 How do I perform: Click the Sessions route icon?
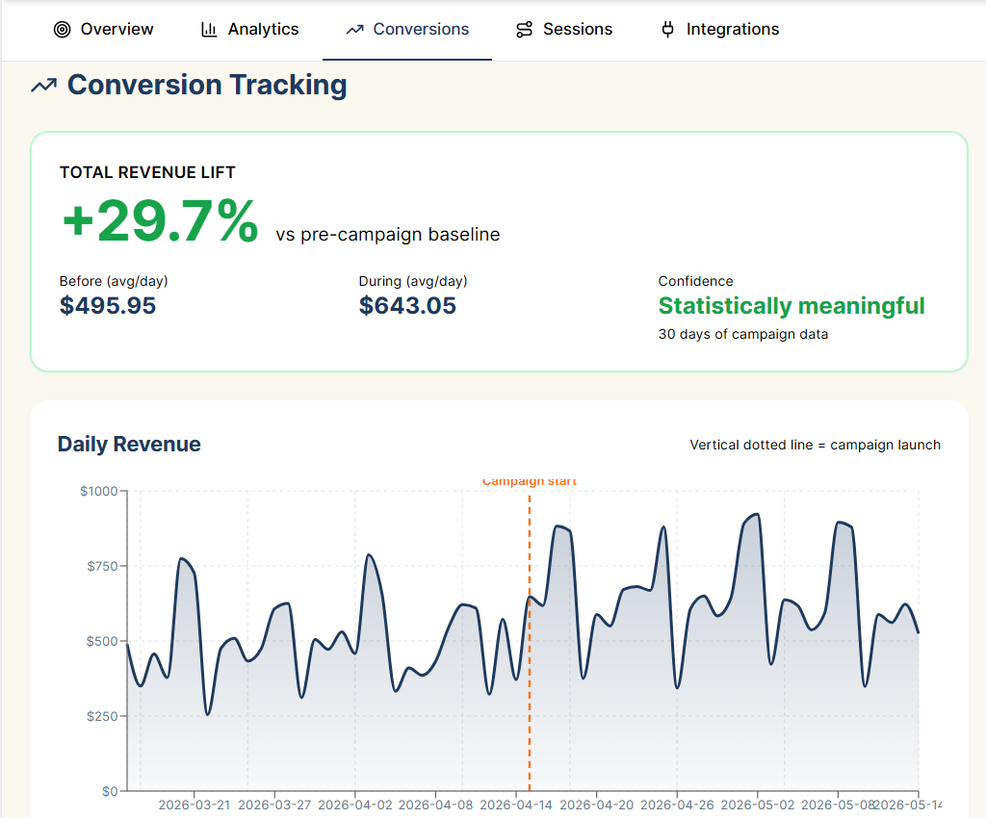[x=525, y=30]
